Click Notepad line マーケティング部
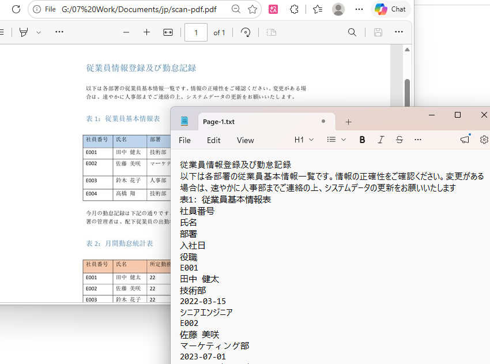490x364 pixels. [x=214, y=346]
